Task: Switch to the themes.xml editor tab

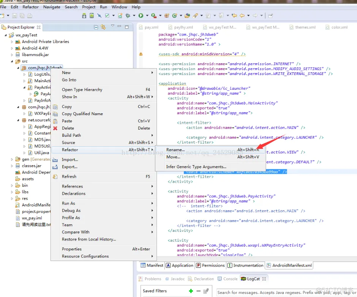Action: click(x=303, y=27)
